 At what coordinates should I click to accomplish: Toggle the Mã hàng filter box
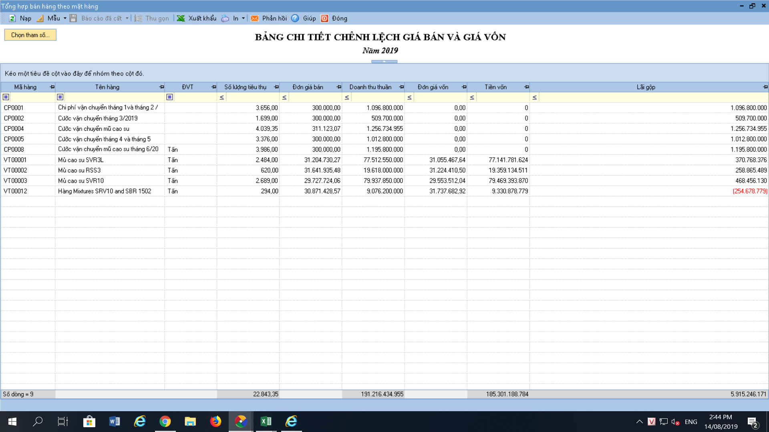click(x=6, y=97)
